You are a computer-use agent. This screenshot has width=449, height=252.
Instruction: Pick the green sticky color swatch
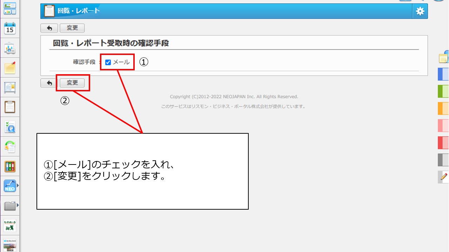tap(443, 91)
